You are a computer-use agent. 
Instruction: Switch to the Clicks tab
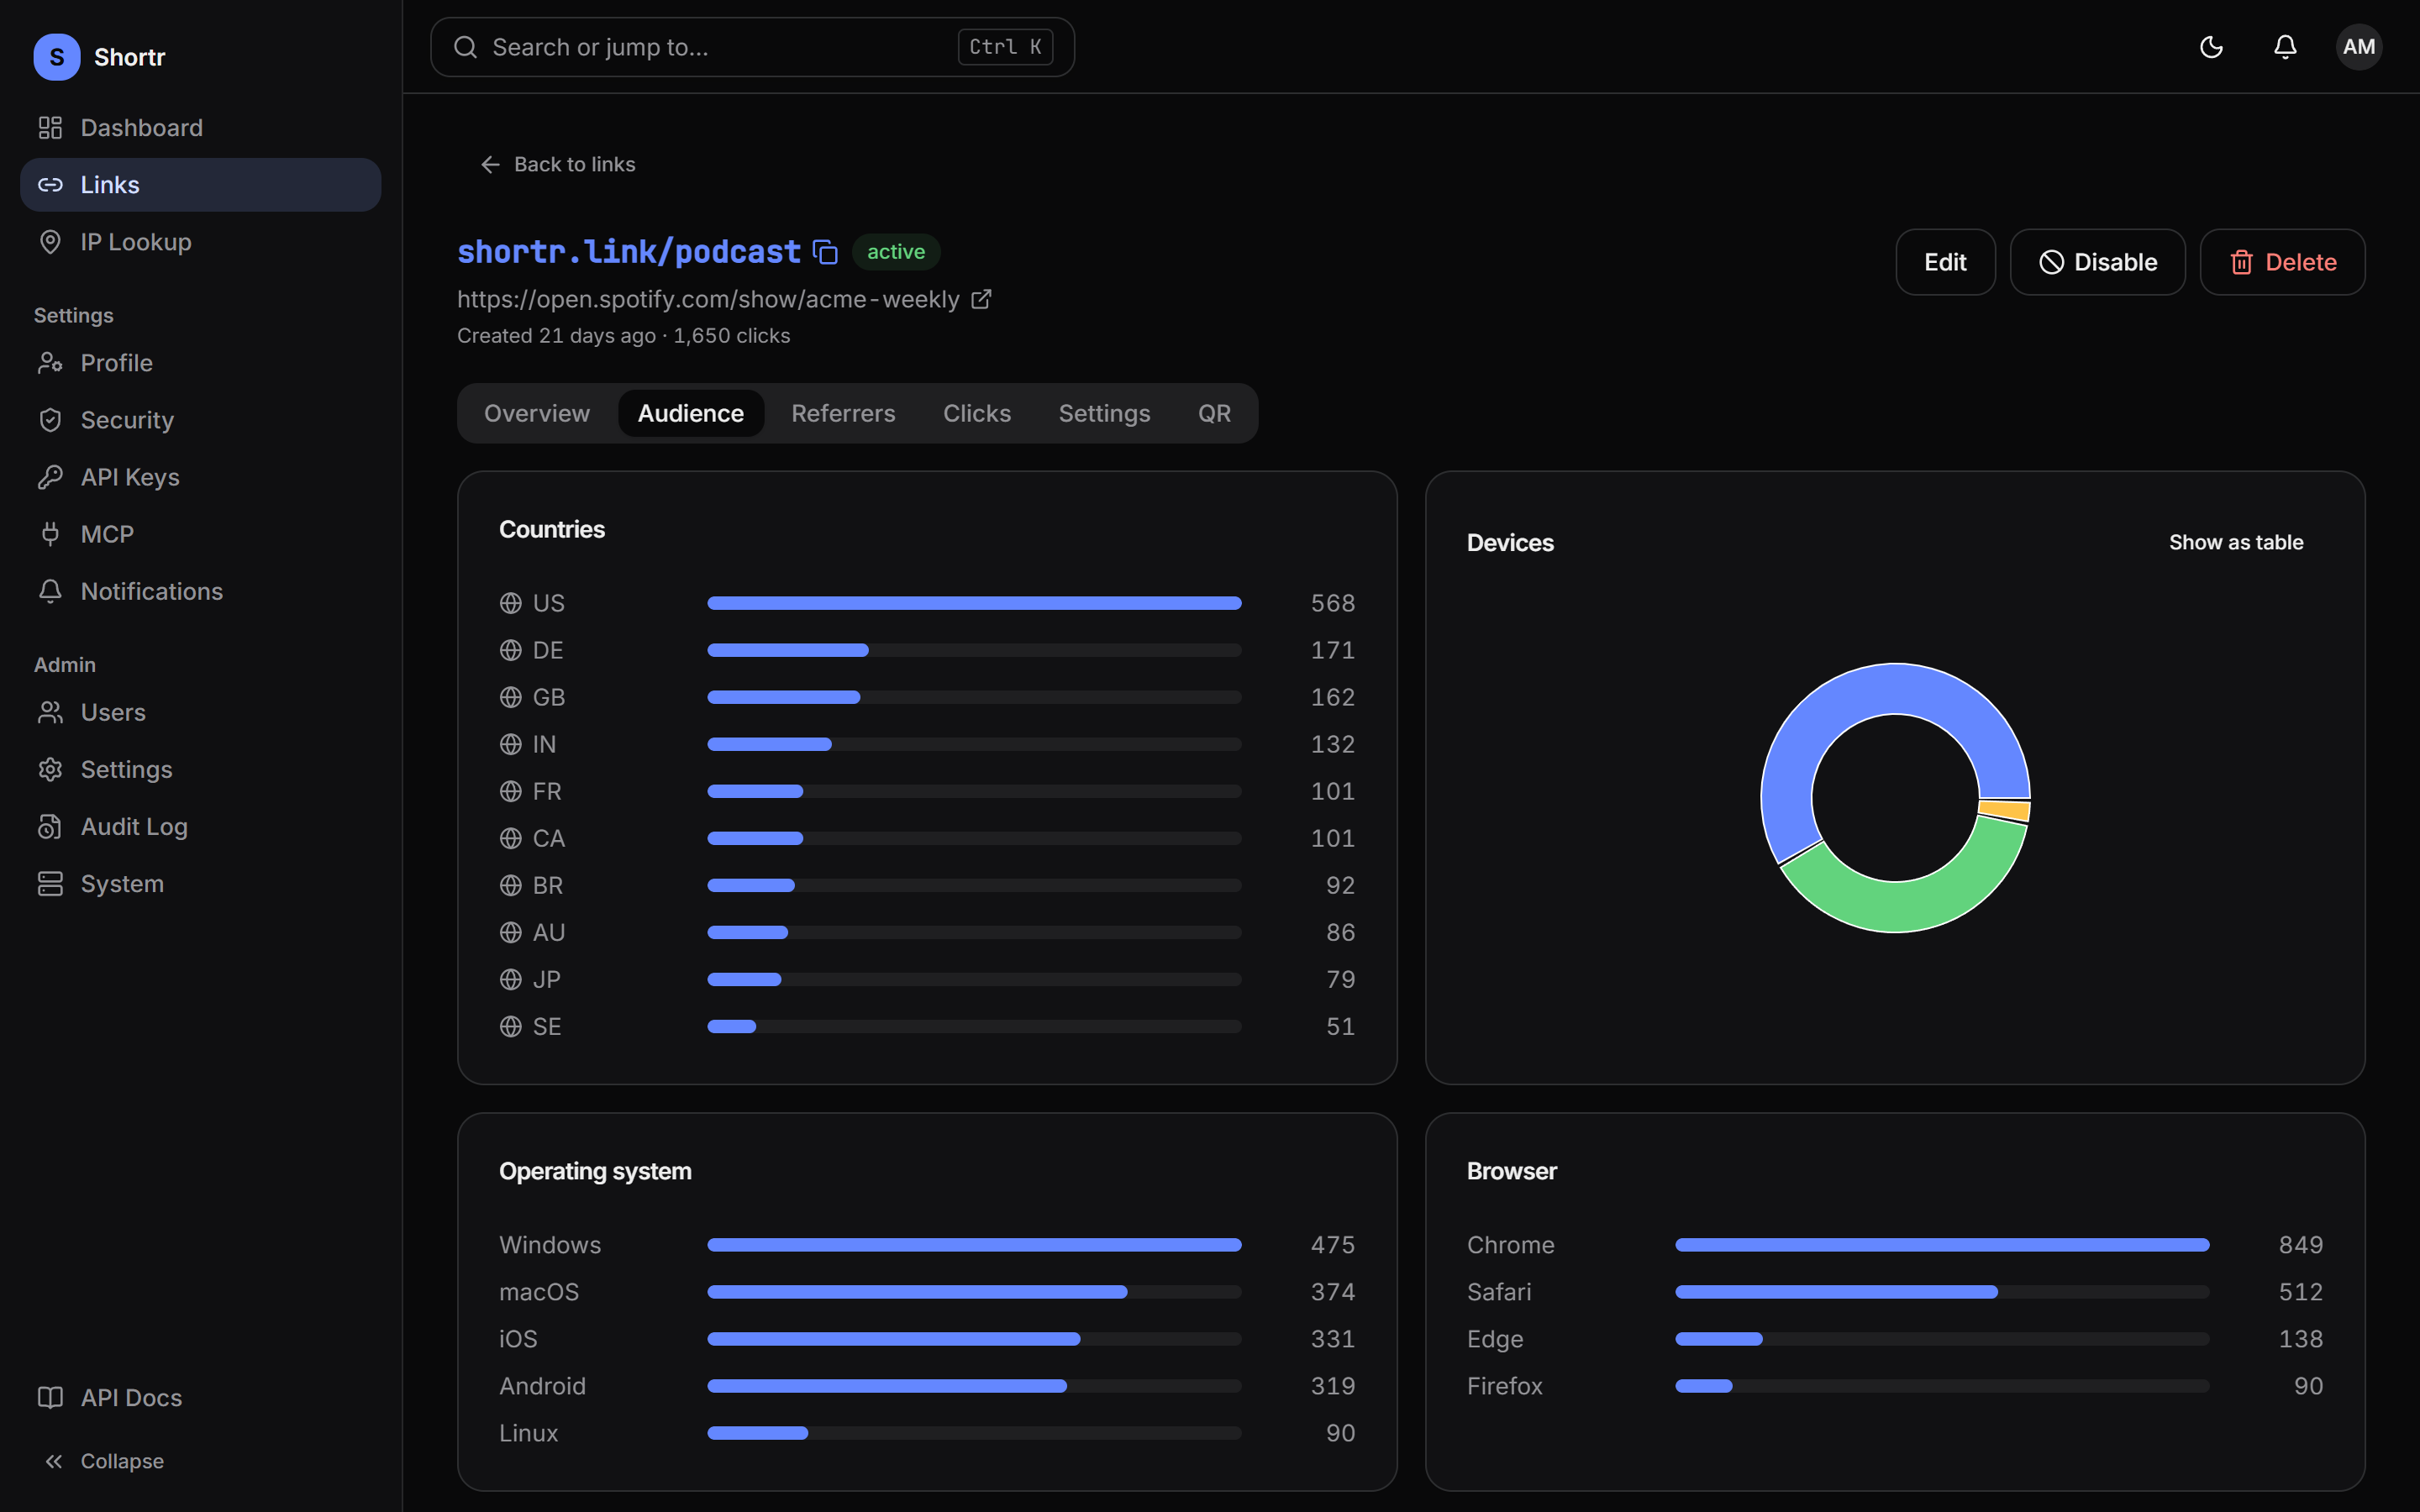click(x=977, y=413)
